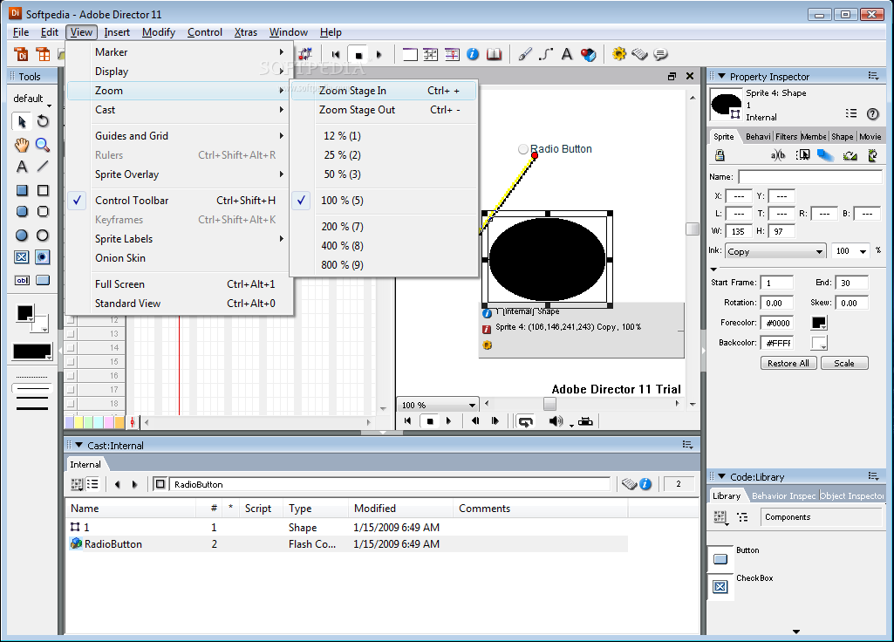Screen dimensions: 894x642
Task: Select the outlined Rectangle tool
Action: [43, 190]
